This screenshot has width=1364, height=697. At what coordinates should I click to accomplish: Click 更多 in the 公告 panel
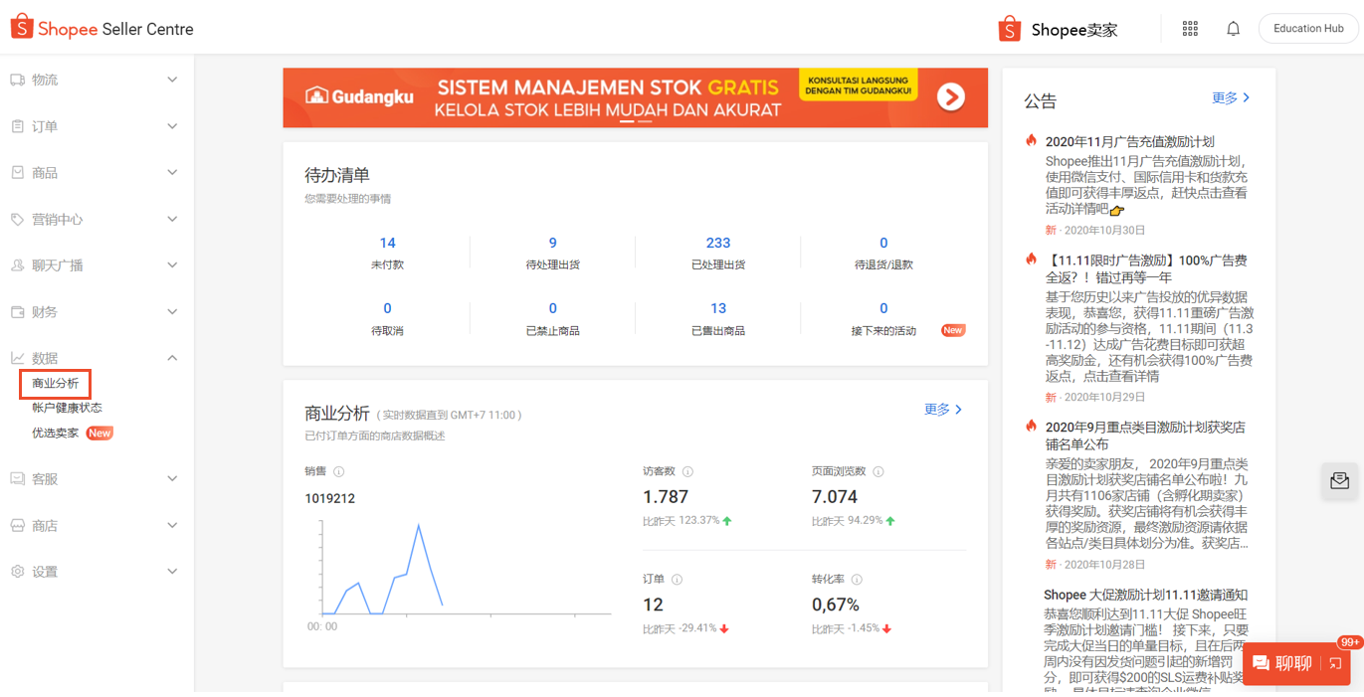tap(1231, 97)
